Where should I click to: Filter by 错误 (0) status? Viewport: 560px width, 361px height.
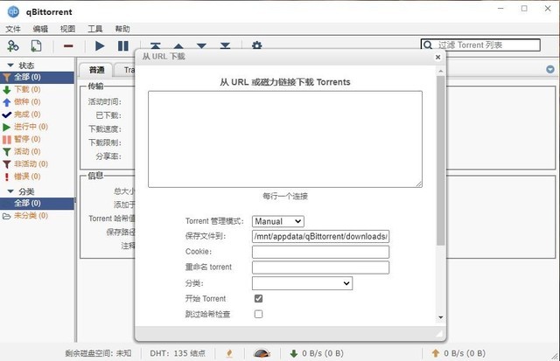37,177
